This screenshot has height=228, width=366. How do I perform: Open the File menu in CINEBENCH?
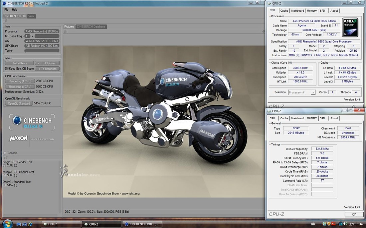point(6,10)
